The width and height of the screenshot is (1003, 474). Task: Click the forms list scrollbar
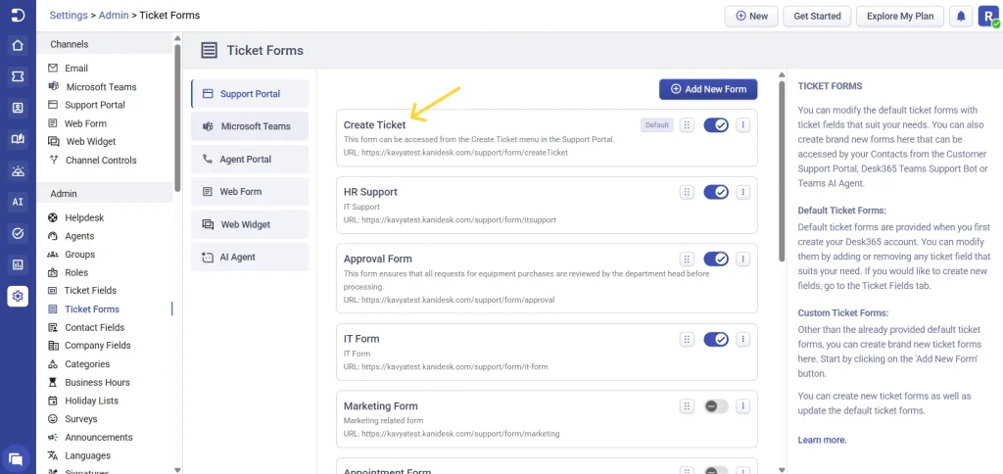[x=781, y=171]
